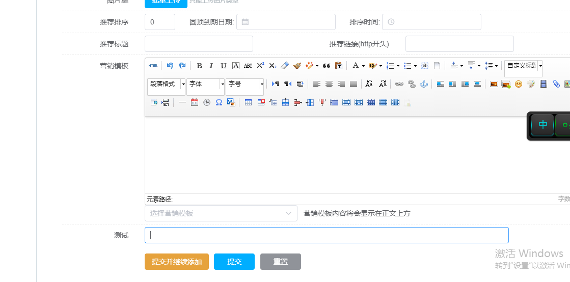Screen dimensions: 570x282
Task: Toggle HTML source view in editor
Action: 153,66
